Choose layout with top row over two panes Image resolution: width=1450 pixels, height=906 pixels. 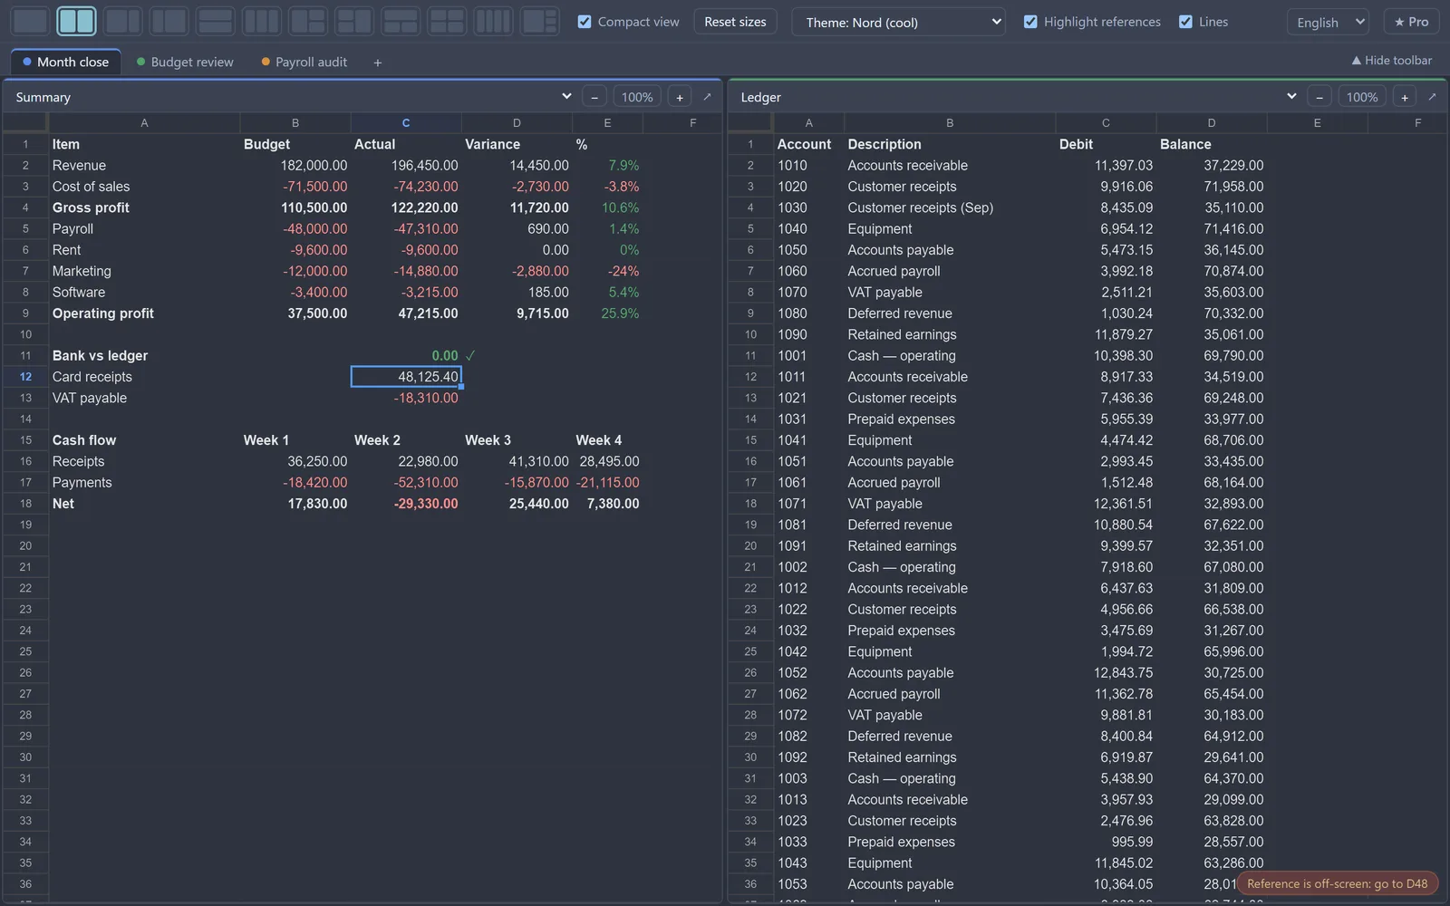pos(400,20)
